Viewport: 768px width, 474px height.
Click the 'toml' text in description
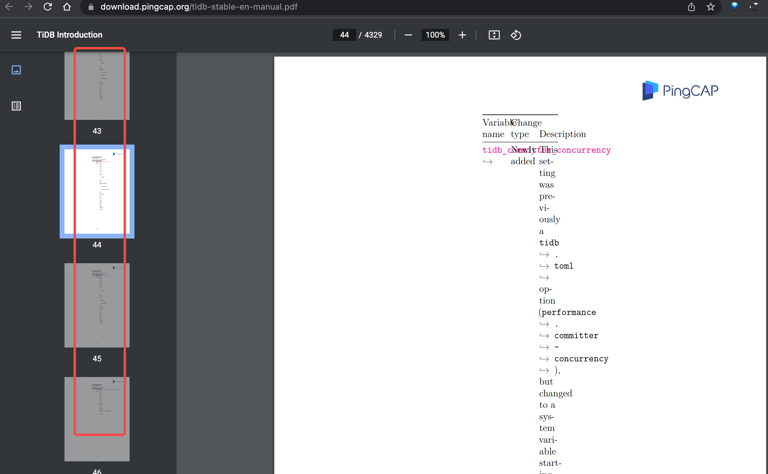point(563,266)
